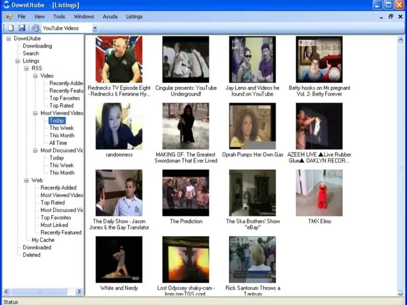Collapse the RSS tree node
The width and height of the screenshot is (407, 305).
26,68
